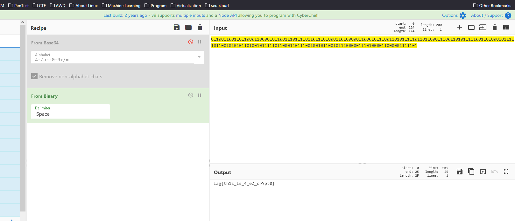Add a new input tab

pyautogui.click(x=460, y=27)
